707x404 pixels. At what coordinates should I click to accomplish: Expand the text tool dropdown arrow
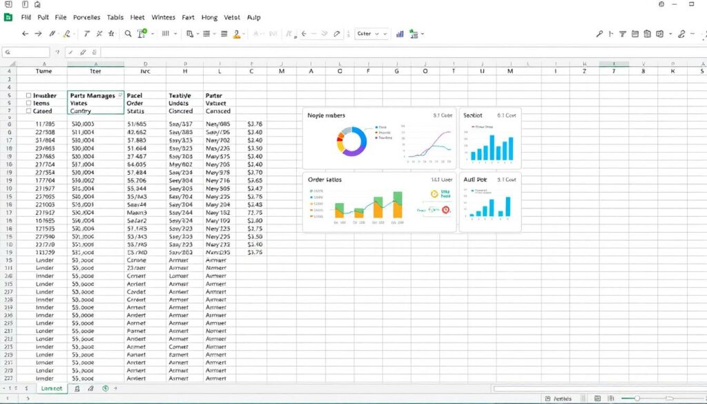click(x=153, y=34)
